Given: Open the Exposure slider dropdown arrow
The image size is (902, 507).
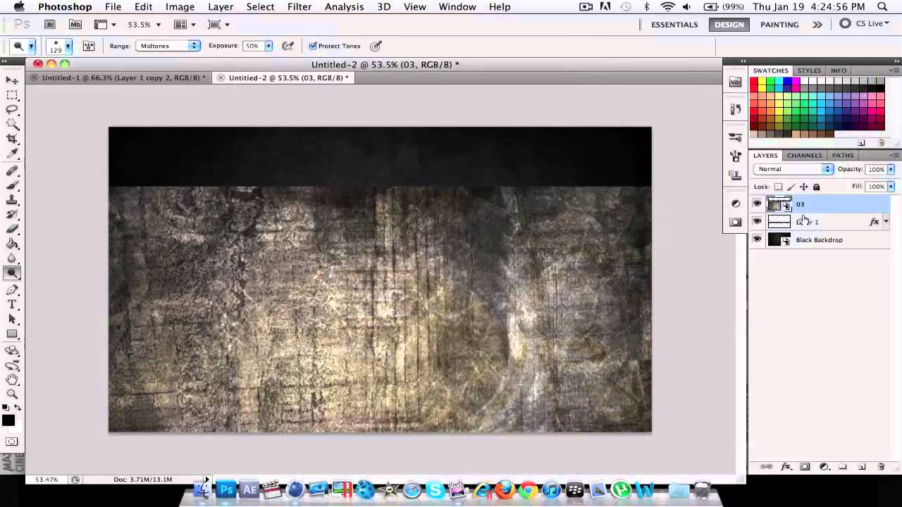Looking at the screenshot, I should (x=268, y=46).
